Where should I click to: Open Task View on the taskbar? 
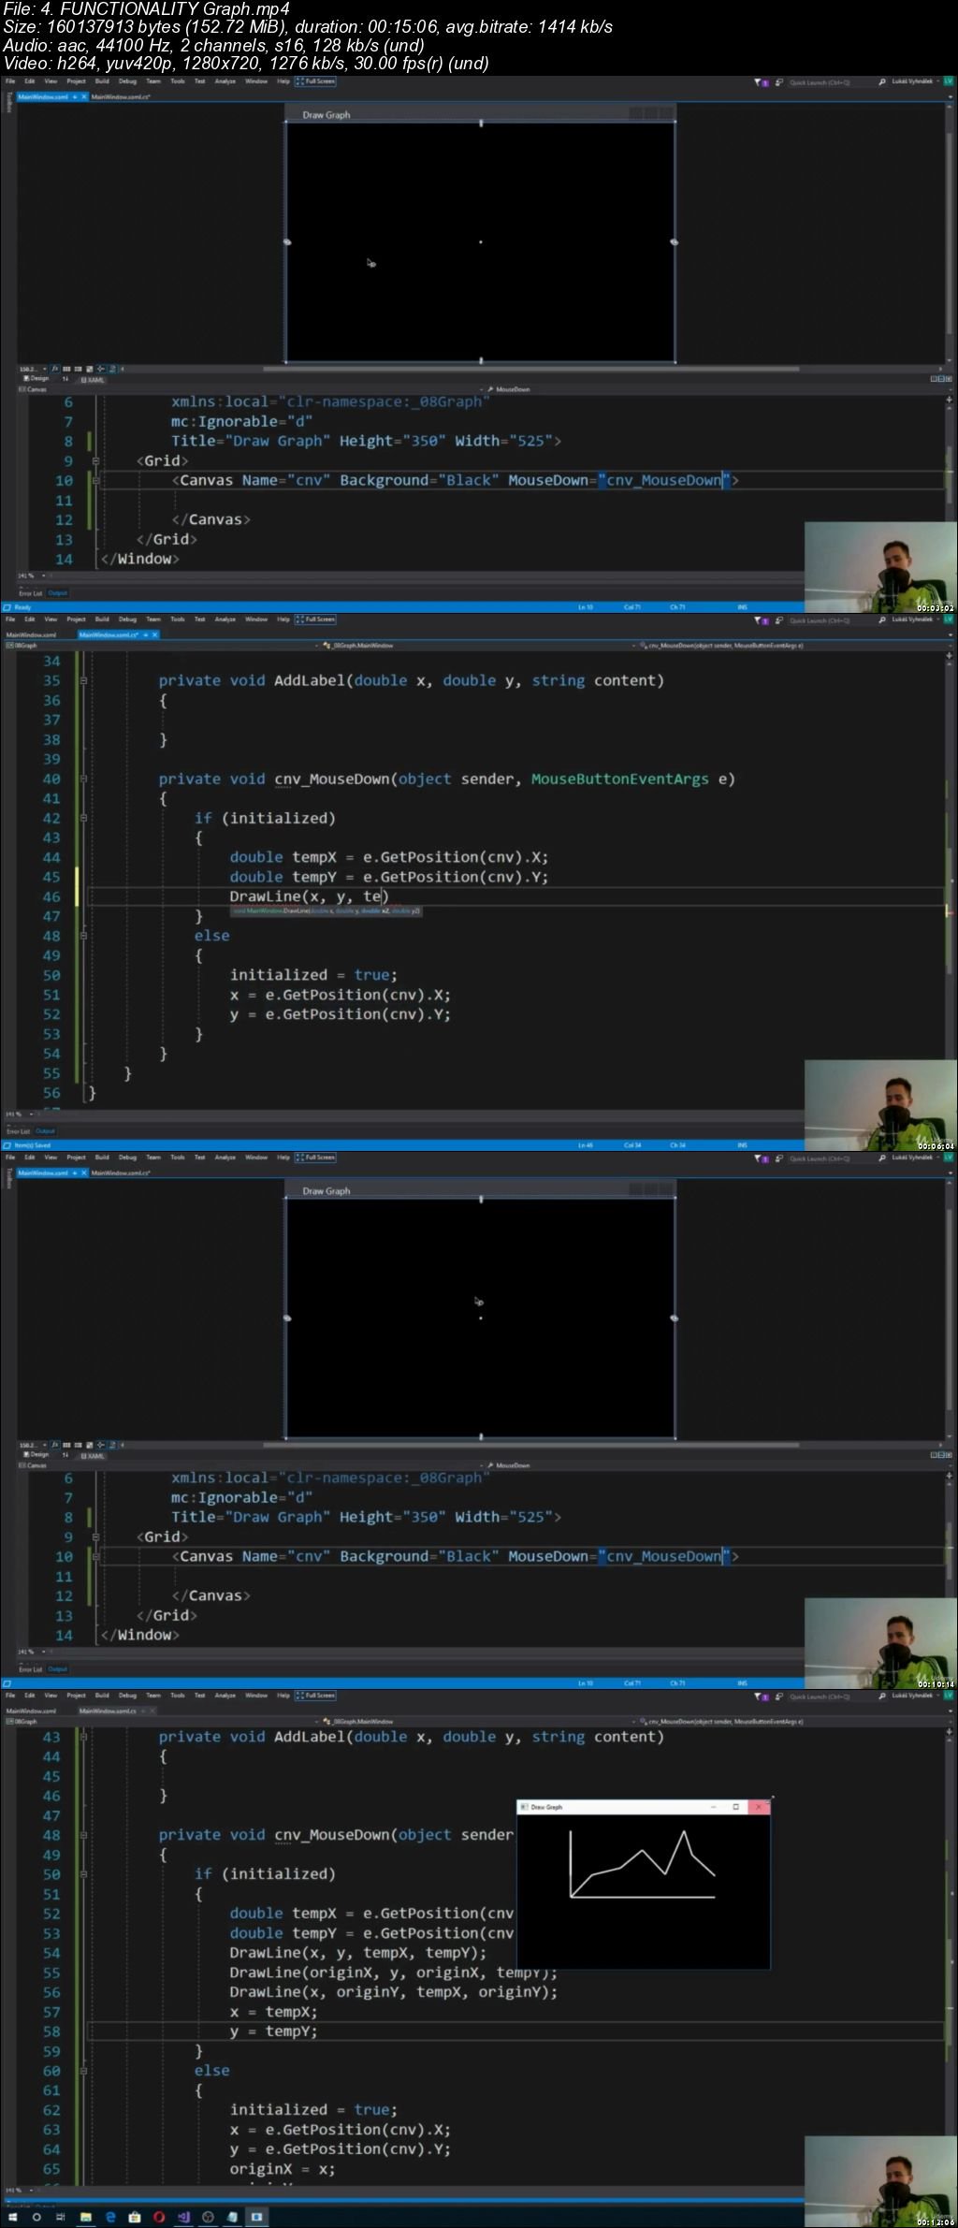coord(61,2217)
